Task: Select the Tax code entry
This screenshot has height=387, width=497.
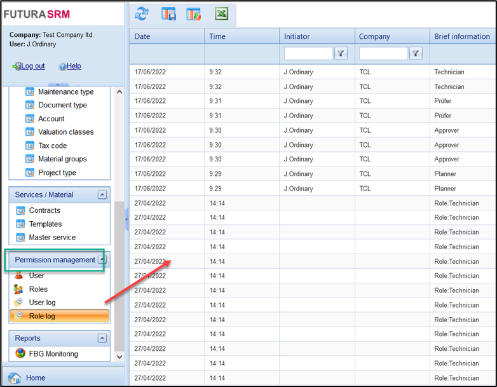Action: coord(52,146)
